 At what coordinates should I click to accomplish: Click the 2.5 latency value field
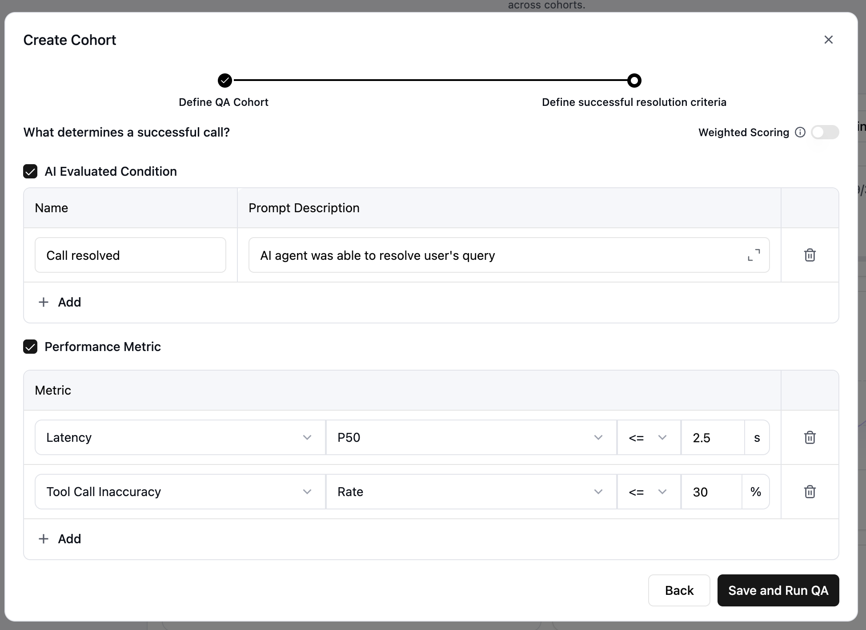click(711, 437)
